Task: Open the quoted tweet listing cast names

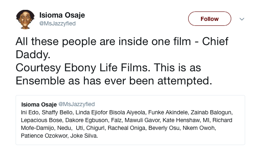Action: [130, 120]
